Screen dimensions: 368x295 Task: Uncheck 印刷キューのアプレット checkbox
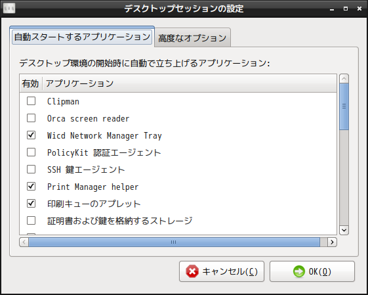31,204
